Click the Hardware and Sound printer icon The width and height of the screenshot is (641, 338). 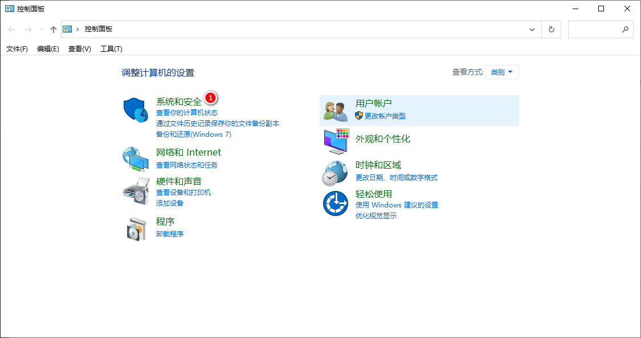pos(136,192)
